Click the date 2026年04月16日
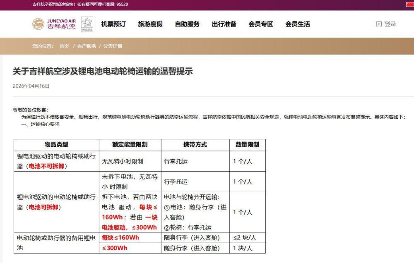This screenshot has height=263, width=414. pyautogui.click(x=31, y=86)
